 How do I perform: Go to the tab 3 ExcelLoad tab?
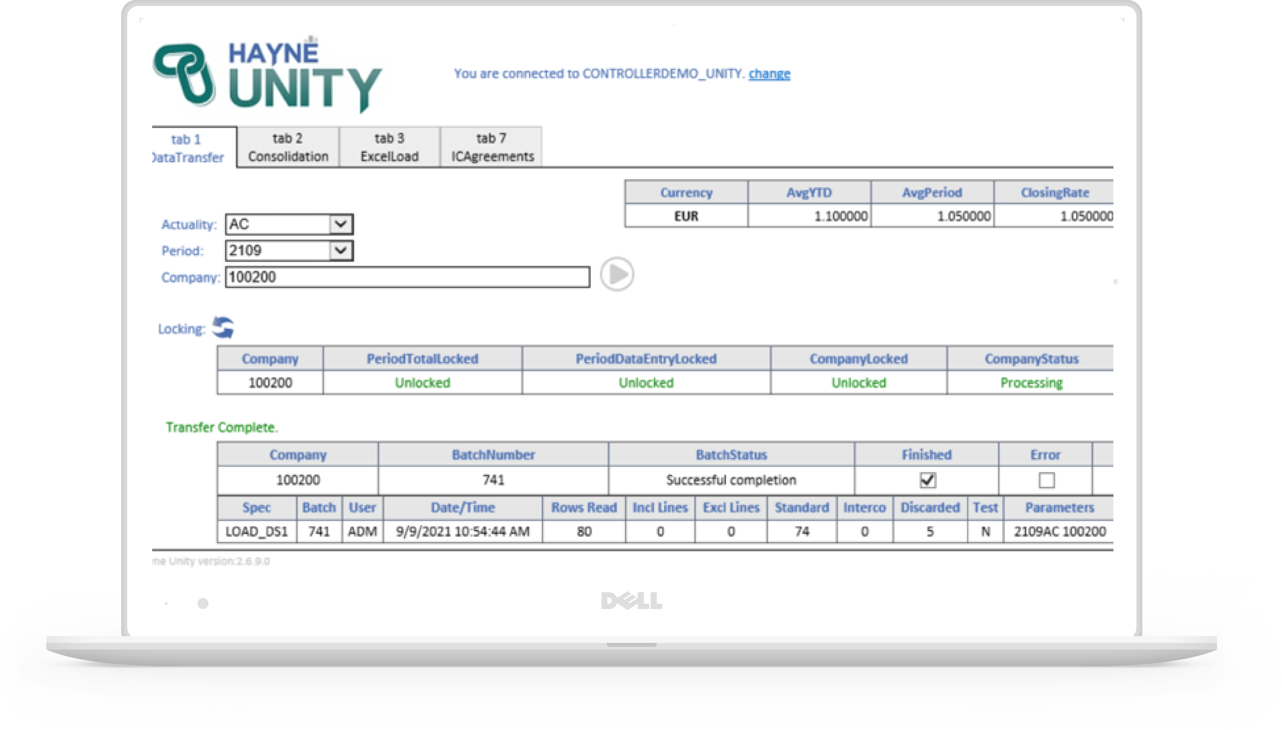pos(390,147)
